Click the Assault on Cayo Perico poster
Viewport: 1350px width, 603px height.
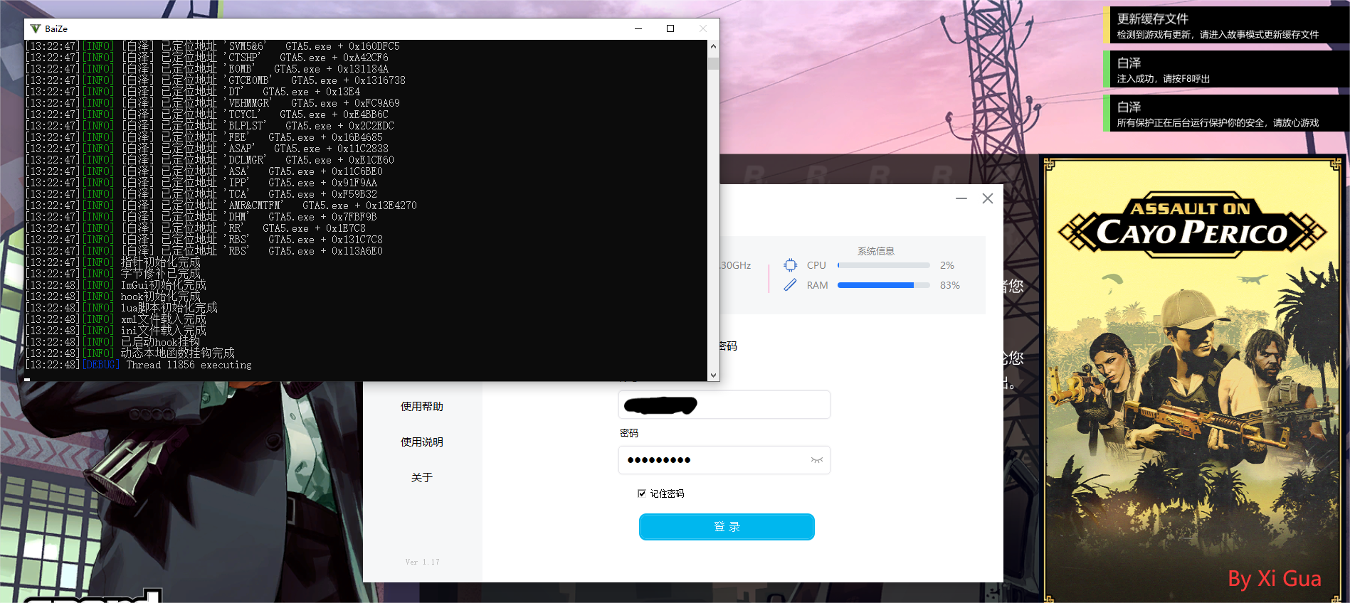(x=1192, y=377)
